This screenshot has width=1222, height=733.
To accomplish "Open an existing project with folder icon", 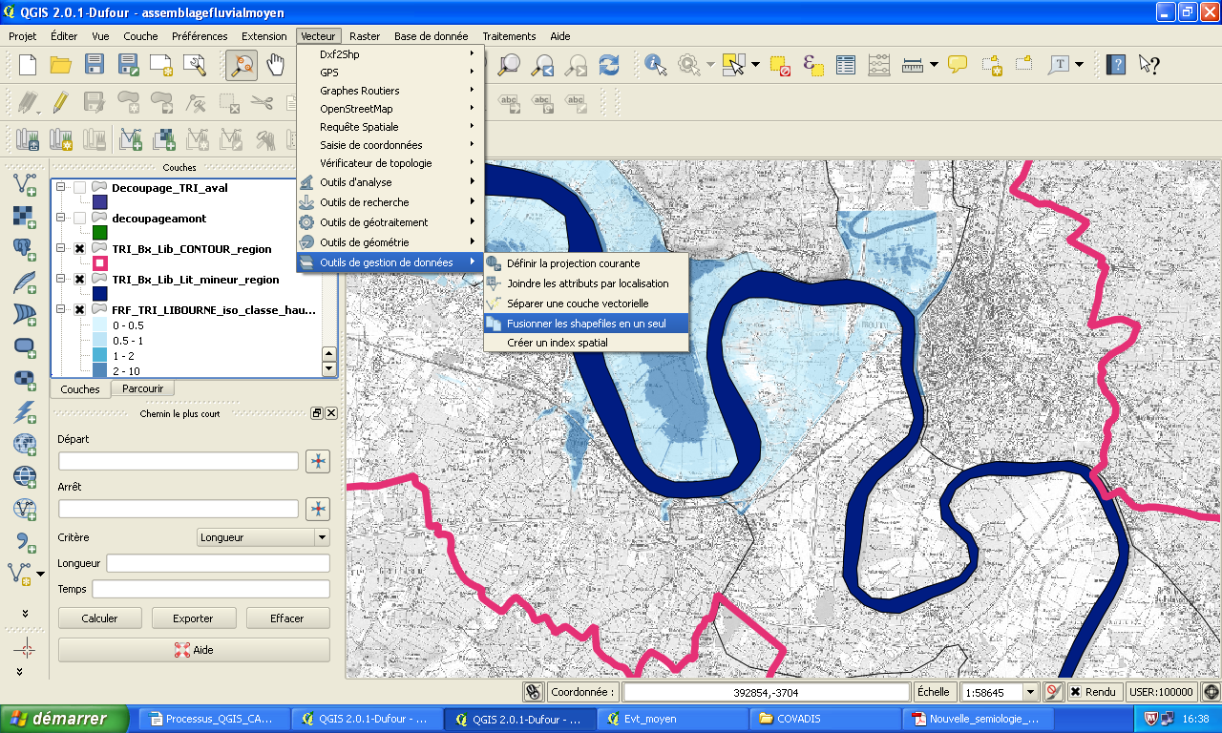I will tap(61, 65).
